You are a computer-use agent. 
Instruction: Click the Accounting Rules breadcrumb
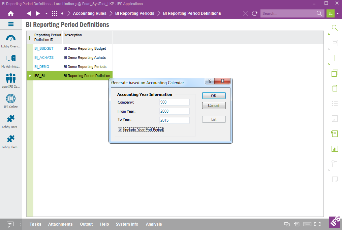[x=90, y=13]
